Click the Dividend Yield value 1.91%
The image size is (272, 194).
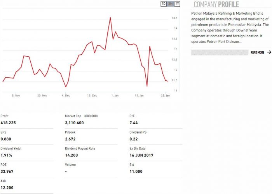tap(7, 155)
